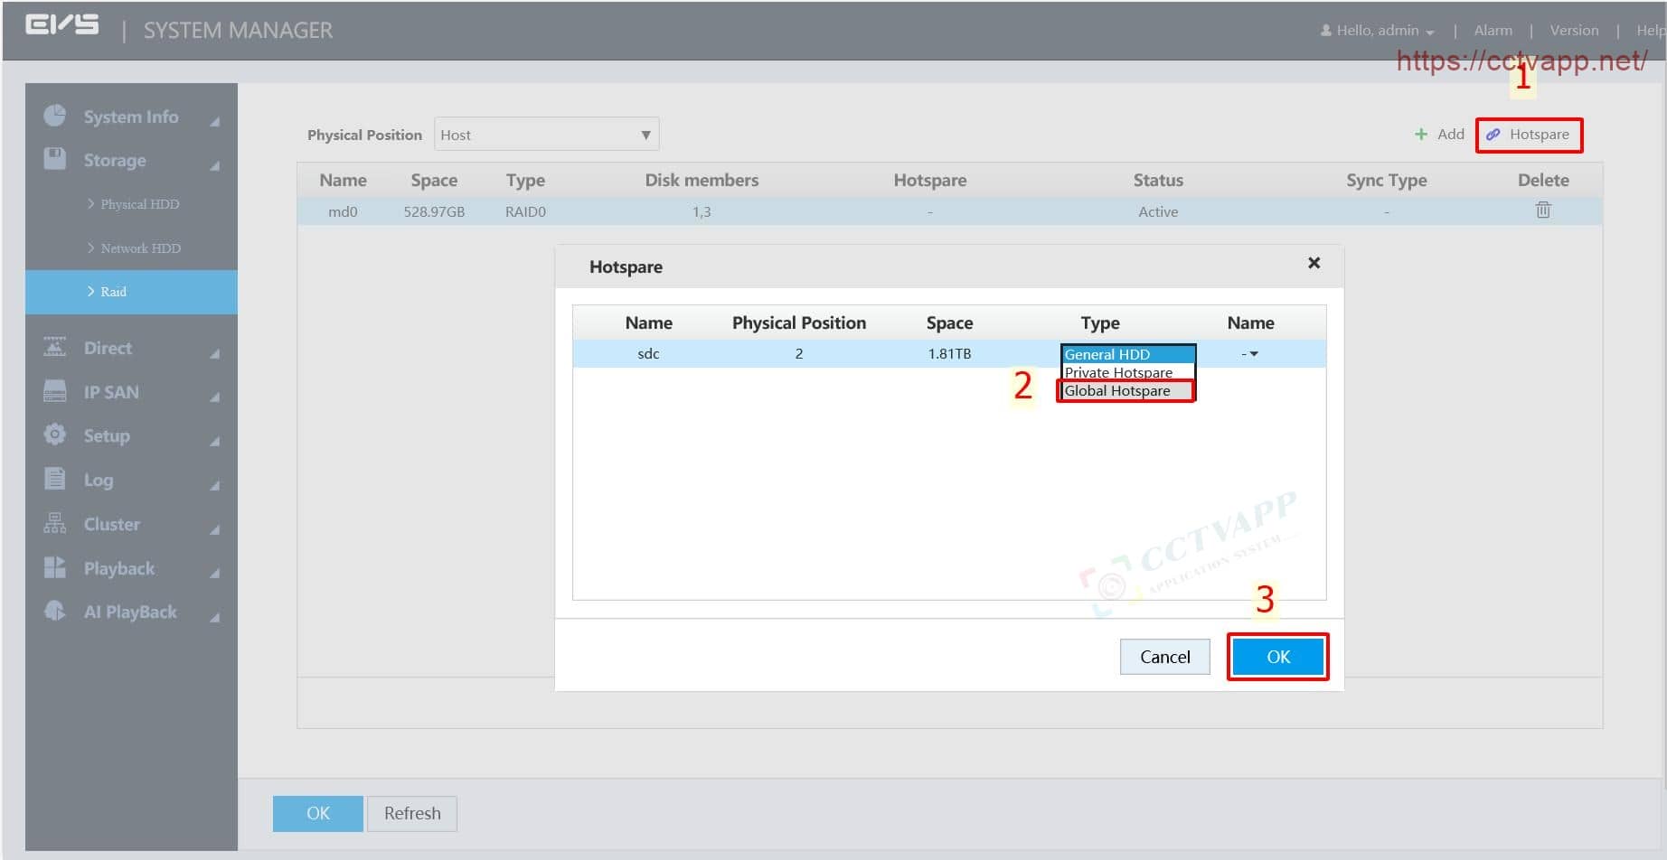
Task: Choose Global Hotspare from the Type list
Action: tap(1117, 391)
